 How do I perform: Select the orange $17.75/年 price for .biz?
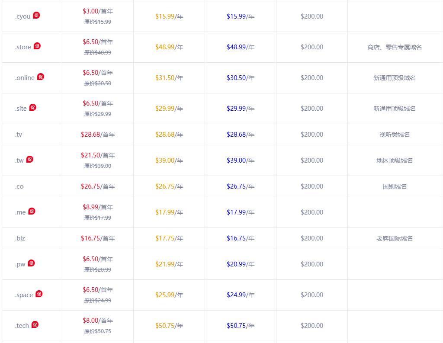coord(169,238)
